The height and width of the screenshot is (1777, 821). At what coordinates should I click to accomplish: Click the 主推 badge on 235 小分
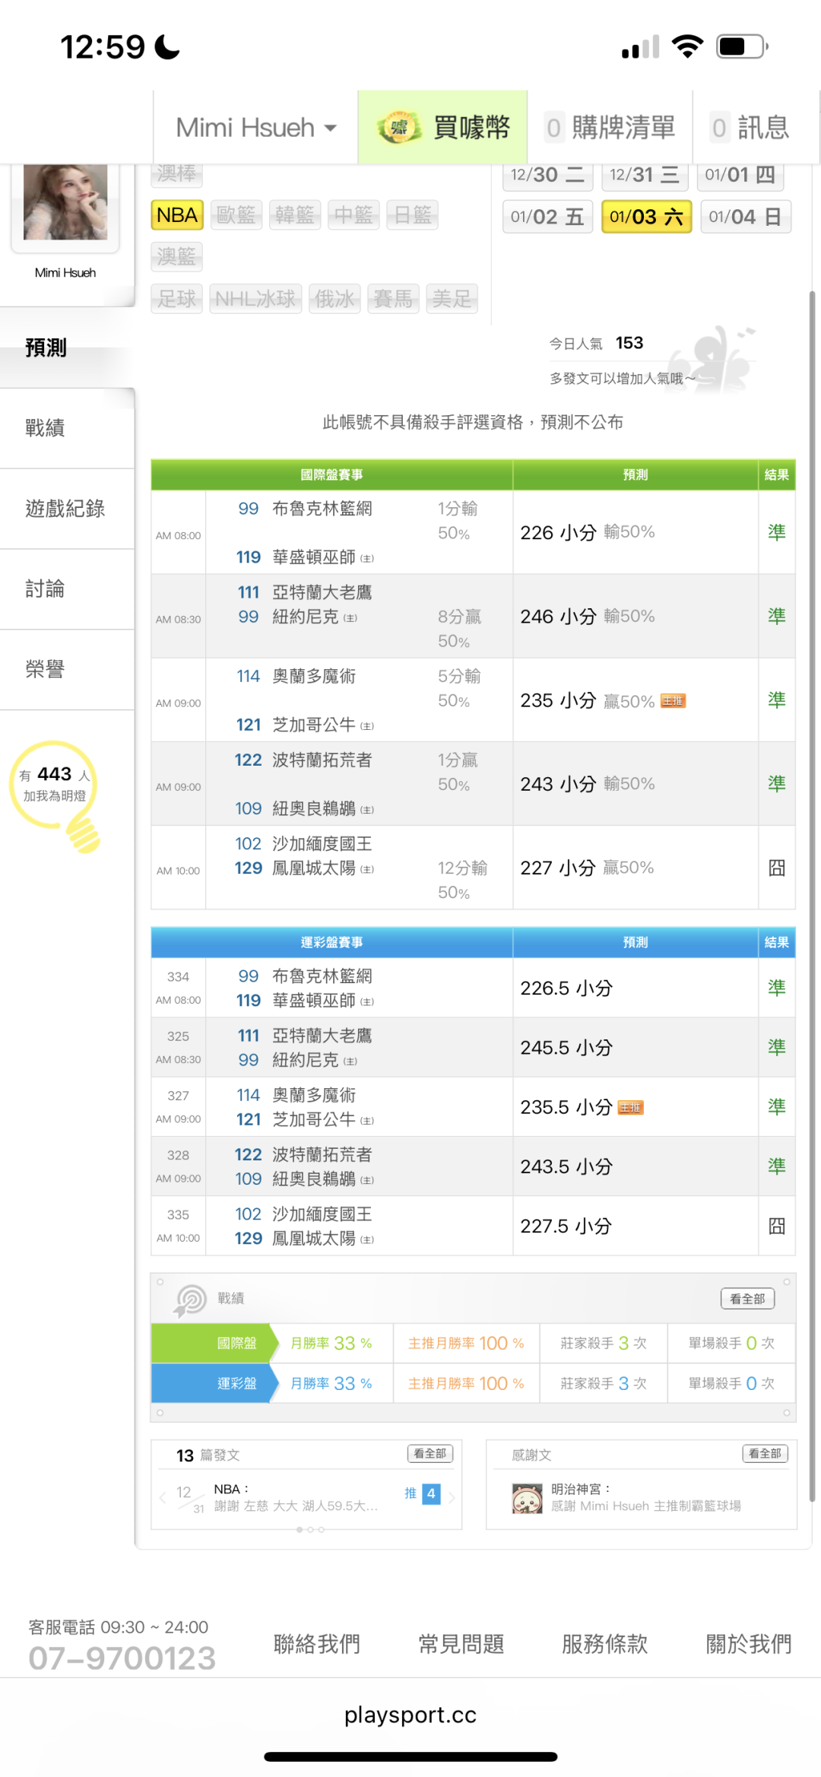(x=673, y=701)
